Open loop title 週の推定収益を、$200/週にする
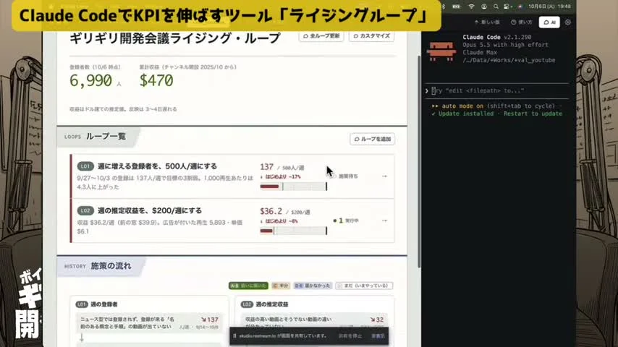This screenshot has height=347, width=618. click(x=150, y=210)
